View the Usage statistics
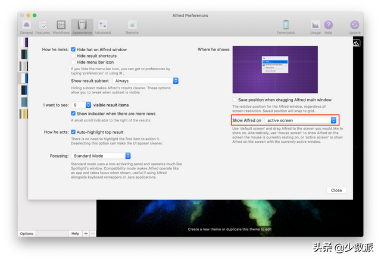This screenshot has height=260, width=381. point(315,27)
